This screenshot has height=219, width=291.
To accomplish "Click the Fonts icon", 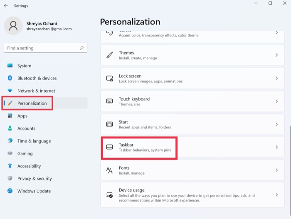I will tap(110, 170).
